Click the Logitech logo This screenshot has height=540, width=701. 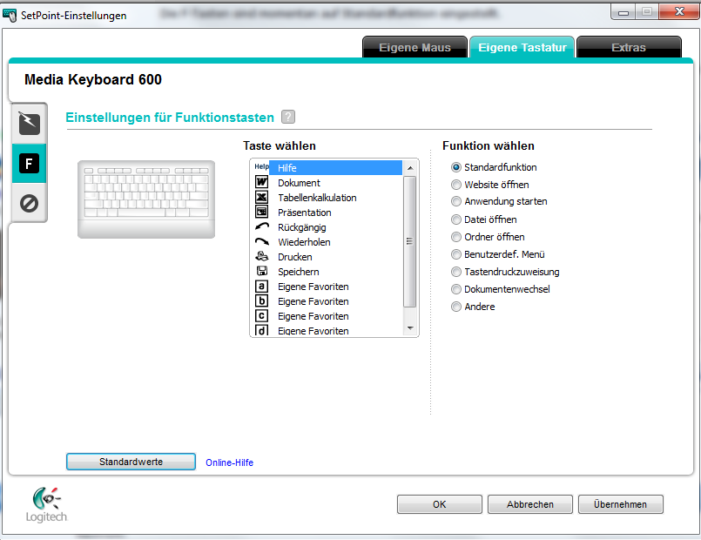pos(46,504)
